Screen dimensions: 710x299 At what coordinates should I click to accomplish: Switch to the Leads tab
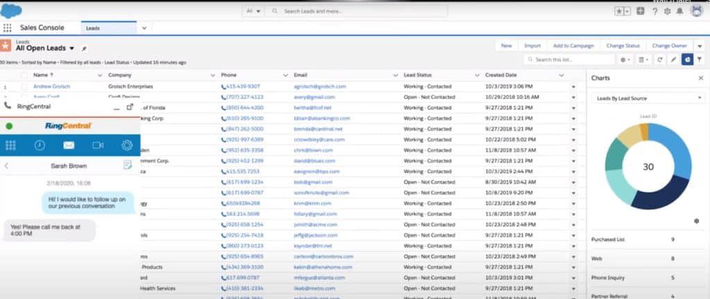click(x=93, y=28)
